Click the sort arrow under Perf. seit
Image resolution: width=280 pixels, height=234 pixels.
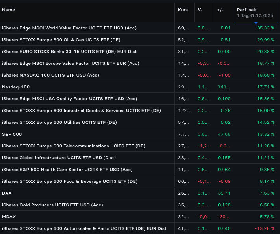(256, 23)
